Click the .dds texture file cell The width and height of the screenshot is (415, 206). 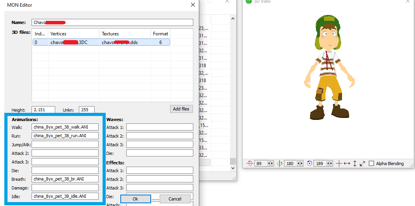(125, 42)
